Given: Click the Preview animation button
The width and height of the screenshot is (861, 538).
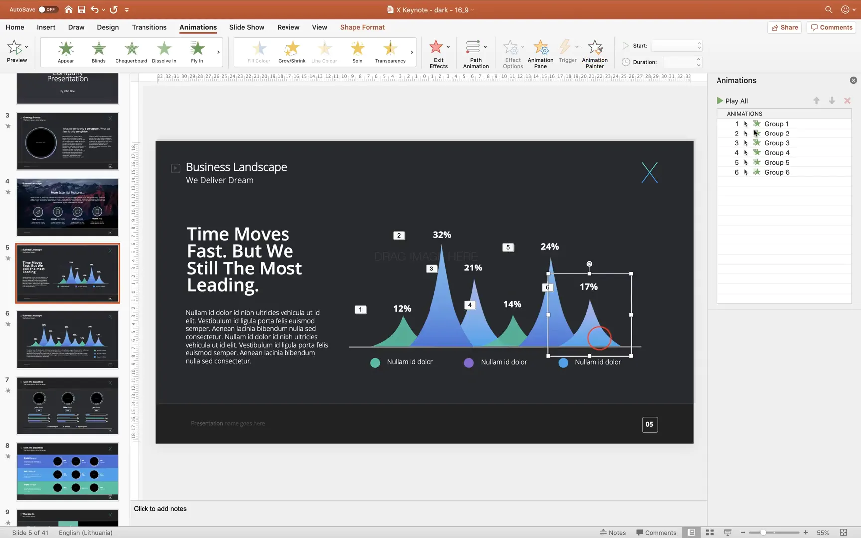Looking at the screenshot, I should point(17,52).
